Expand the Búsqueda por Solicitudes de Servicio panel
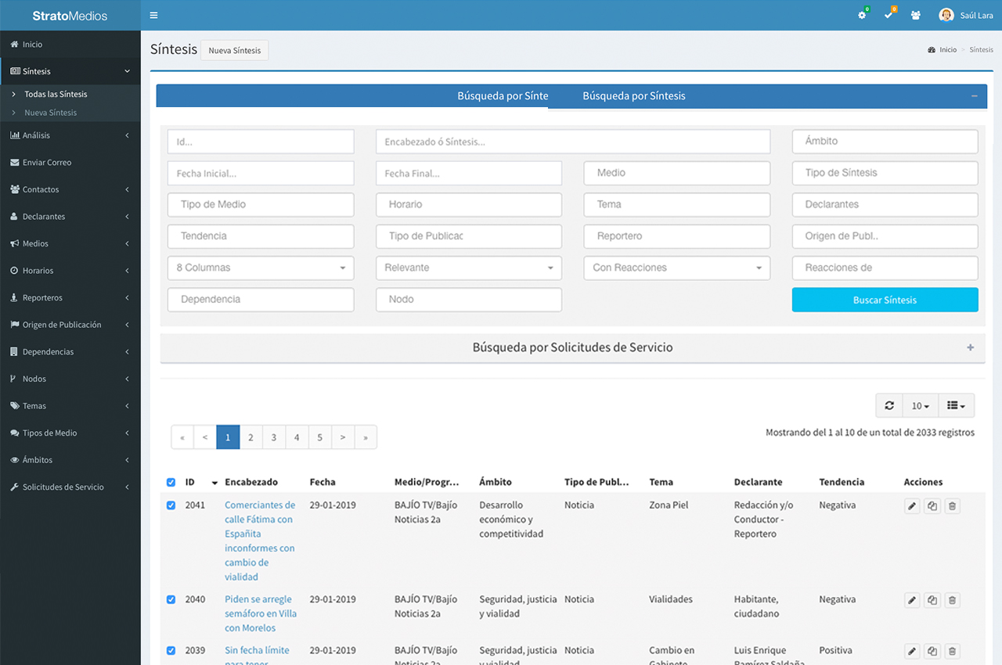 click(x=970, y=347)
